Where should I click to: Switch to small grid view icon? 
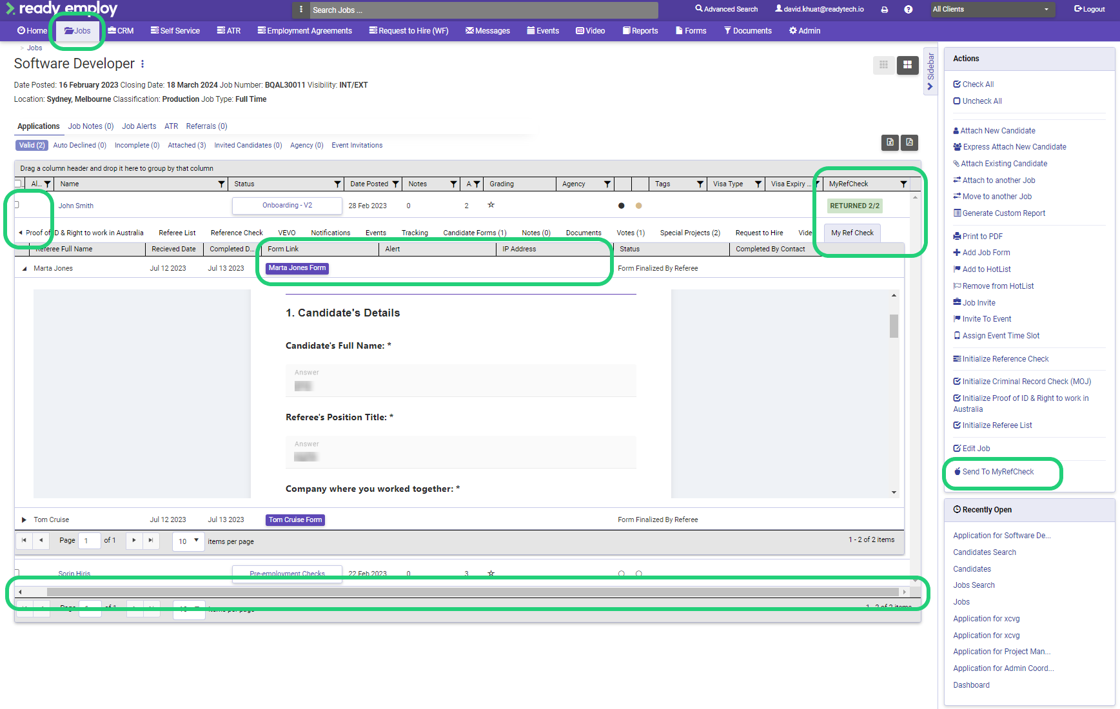pos(883,64)
